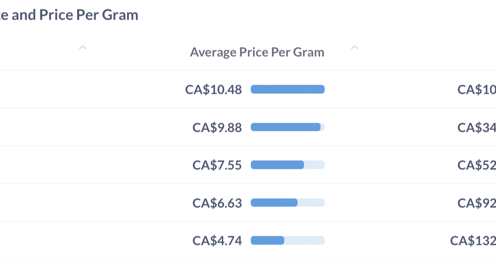Select the CA$9.88 price cell
496x272 pixels.
tap(217, 127)
